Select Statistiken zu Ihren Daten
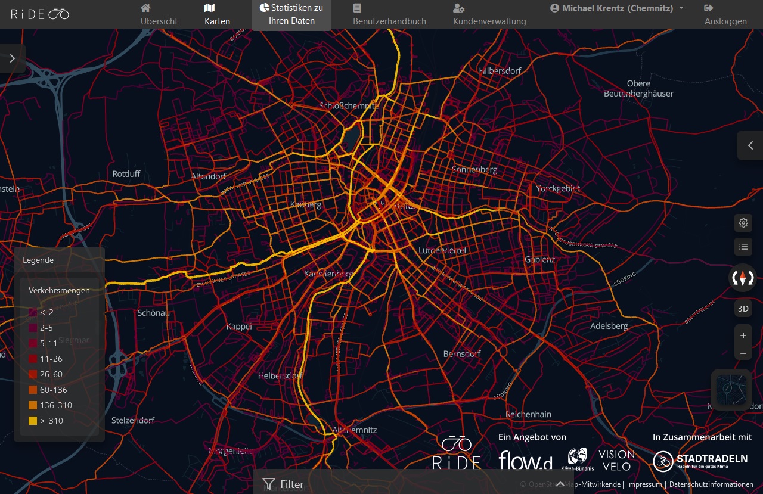This screenshot has height=494, width=763. pyautogui.click(x=291, y=14)
